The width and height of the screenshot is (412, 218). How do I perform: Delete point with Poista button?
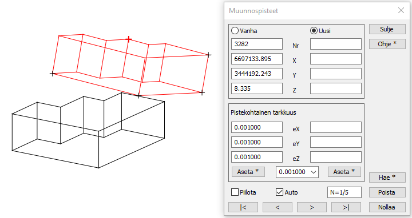[x=387, y=192]
